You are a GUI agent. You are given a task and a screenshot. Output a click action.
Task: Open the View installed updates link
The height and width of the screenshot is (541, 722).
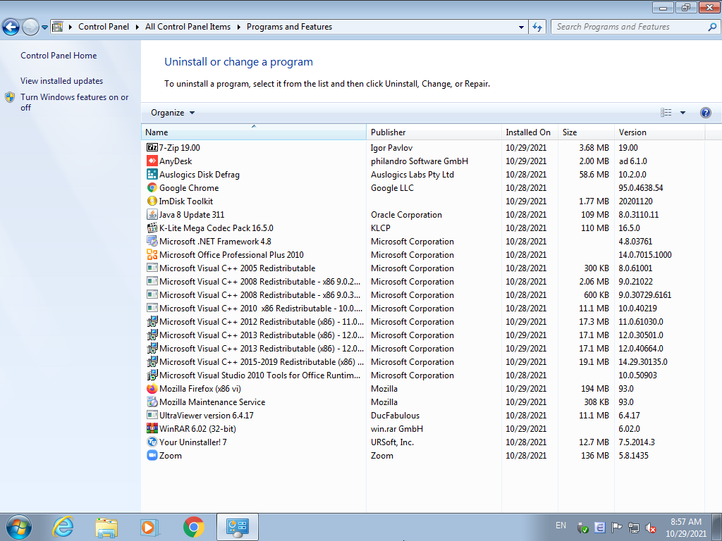pos(61,81)
